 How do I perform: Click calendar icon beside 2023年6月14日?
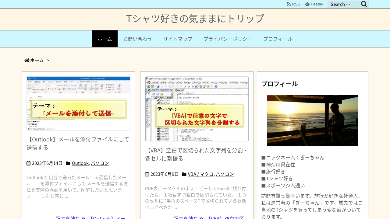coord(28,163)
